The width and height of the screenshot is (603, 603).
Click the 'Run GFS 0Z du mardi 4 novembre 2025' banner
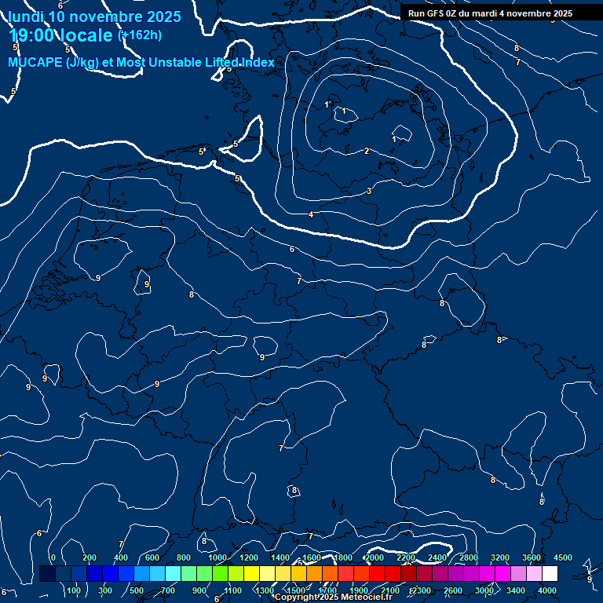[x=490, y=13]
